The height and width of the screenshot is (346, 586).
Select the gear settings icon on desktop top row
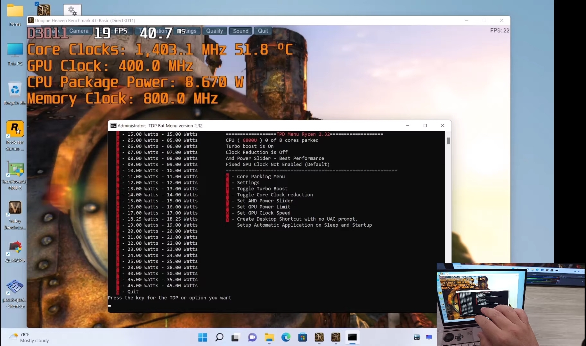pos(72,10)
